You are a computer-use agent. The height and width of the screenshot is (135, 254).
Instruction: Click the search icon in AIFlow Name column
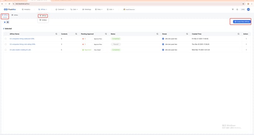pyautogui.click(x=56, y=34)
